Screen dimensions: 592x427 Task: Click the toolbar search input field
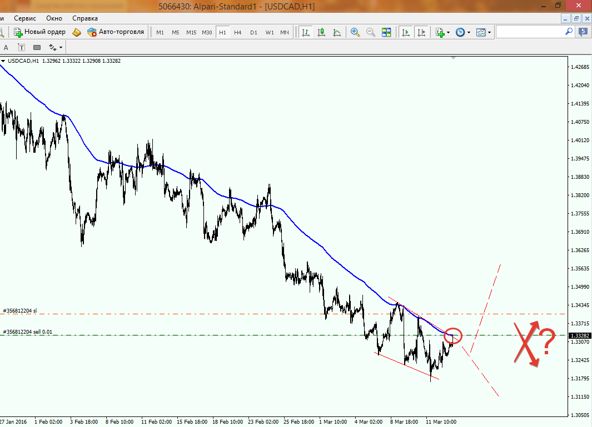(x=530, y=32)
